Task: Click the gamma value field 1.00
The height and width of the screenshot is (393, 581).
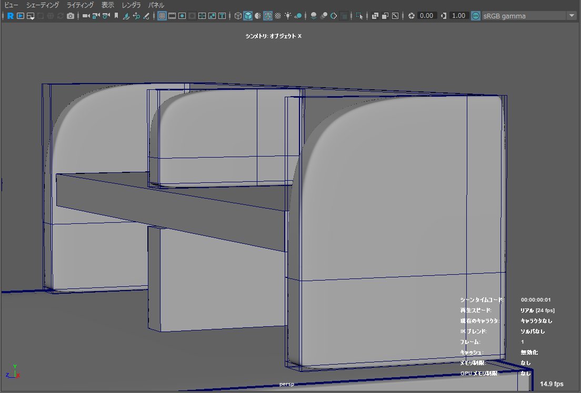Action: [459, 16]
